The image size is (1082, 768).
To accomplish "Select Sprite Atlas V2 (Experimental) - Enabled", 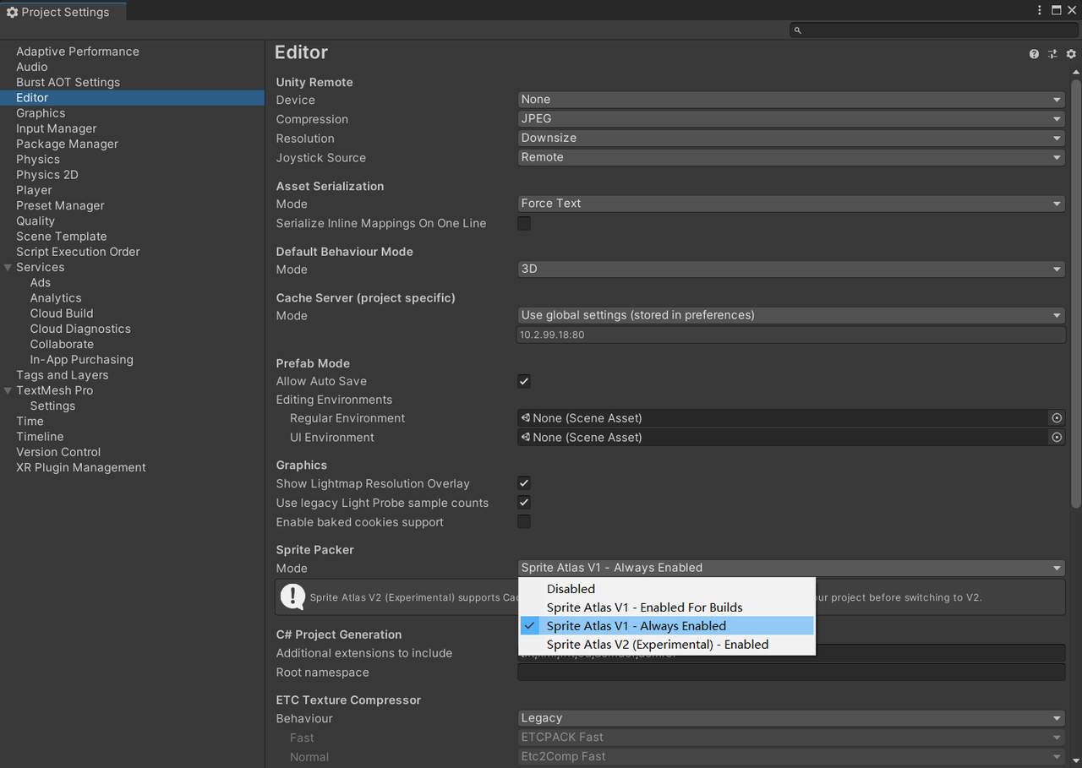I will 667,645.
